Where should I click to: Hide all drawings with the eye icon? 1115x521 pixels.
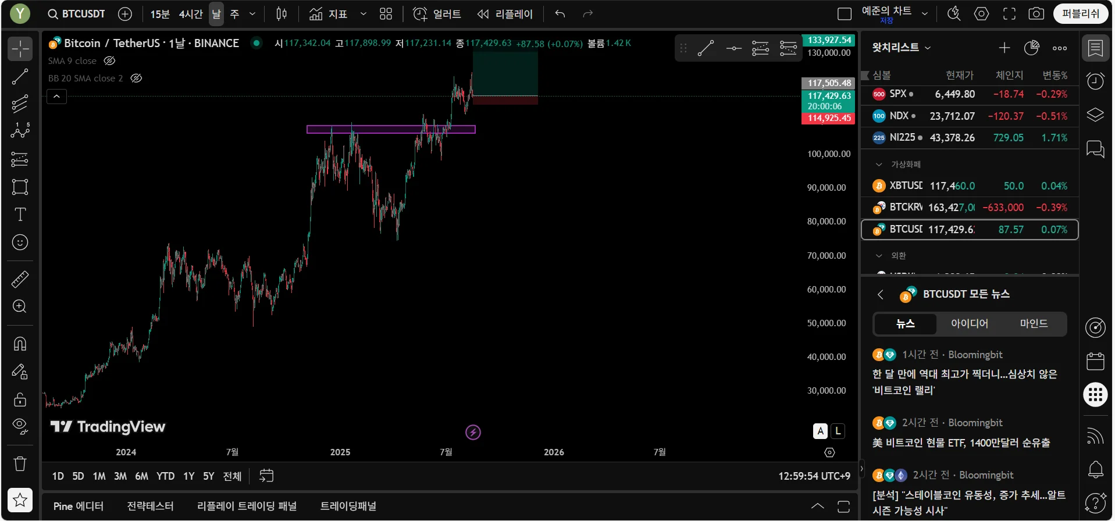[x=20, y=427]
